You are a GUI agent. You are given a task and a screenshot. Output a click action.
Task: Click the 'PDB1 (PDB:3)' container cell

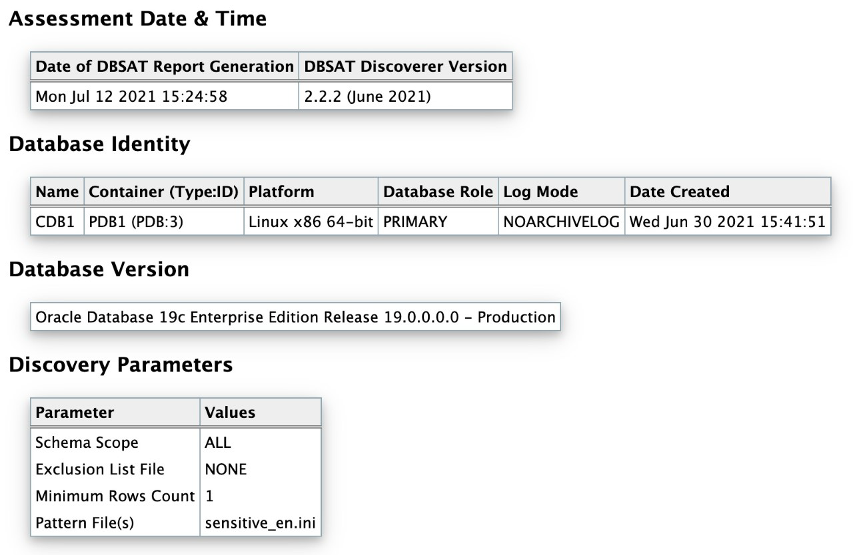pyautogui.click(x=164, y=222)
